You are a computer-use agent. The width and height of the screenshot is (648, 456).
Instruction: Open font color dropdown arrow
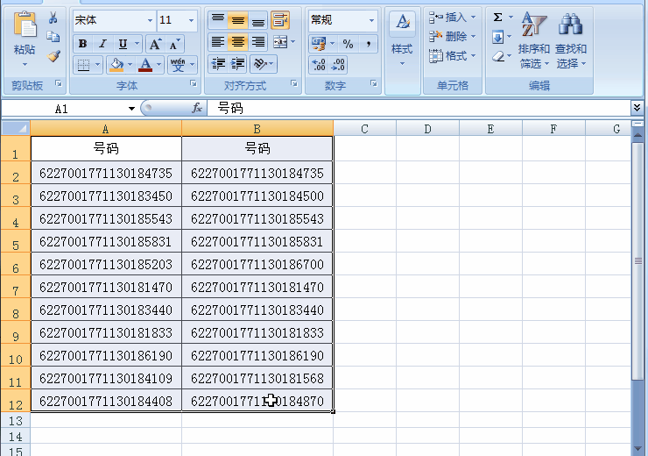click(x=158, y=65)
